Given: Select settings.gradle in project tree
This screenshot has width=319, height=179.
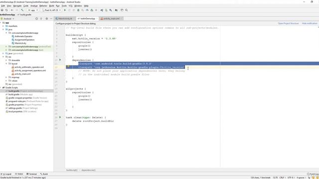Looking at the screenshot, I should 21,108.
